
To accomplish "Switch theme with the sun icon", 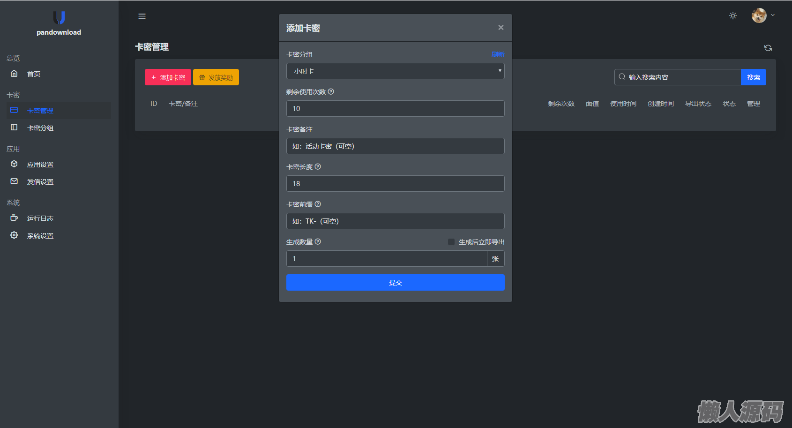I will tap(733, 15).
